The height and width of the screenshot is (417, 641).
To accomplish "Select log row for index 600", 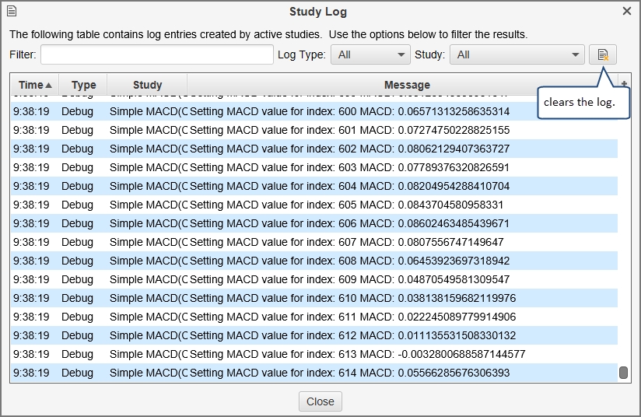I will (x=311, y=111).
